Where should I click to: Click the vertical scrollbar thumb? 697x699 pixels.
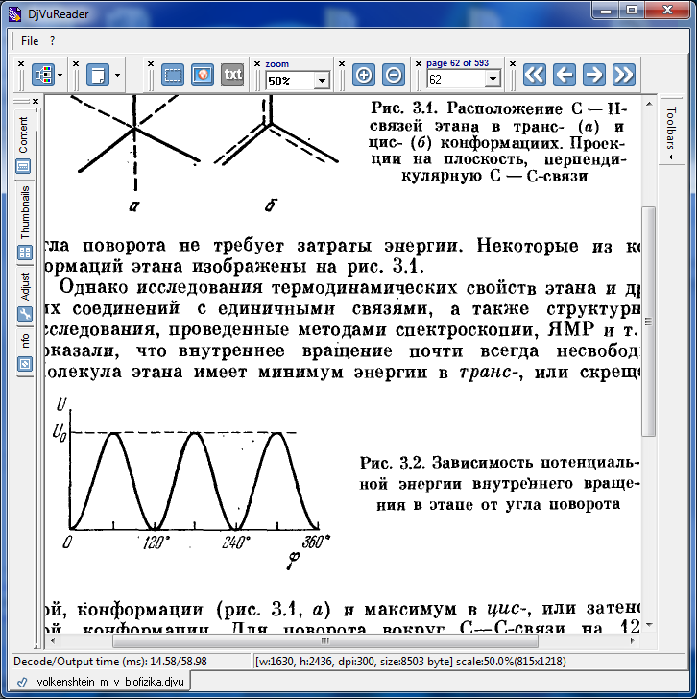click(648, 321)
